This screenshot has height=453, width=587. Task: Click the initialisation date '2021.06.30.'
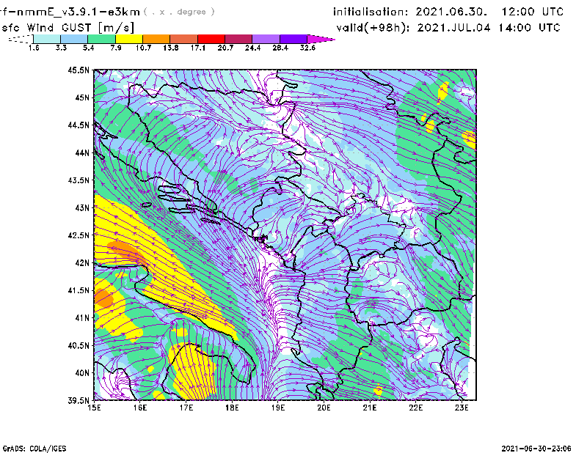[451, 12]
